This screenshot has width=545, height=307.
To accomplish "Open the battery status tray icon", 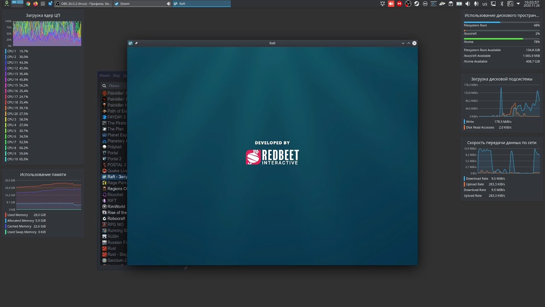I will pyautogui.click(x=459, y=3).
